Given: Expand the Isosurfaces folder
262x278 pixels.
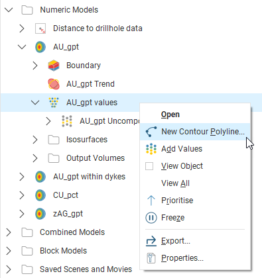Looking at the screenshot, I should (x=35, y=140).
